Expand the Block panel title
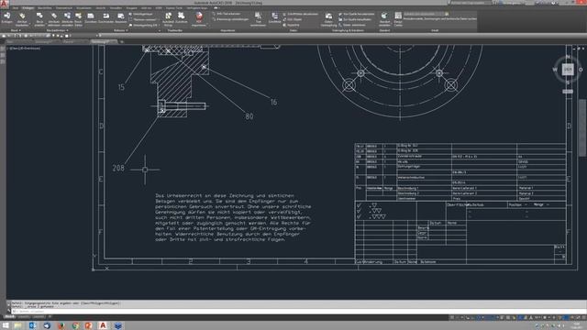 [16, 30]
